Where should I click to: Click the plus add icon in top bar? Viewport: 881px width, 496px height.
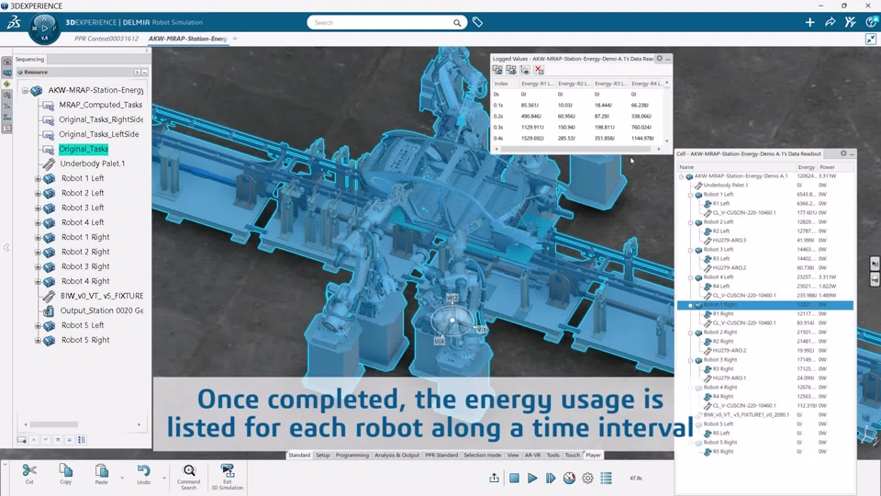click(x=809, y=22)
